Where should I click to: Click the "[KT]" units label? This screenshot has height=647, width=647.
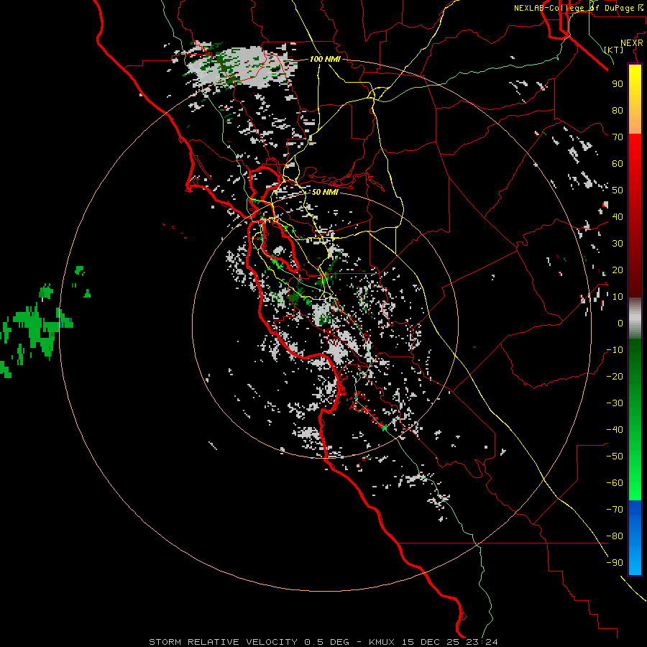[x=614, y=50]
